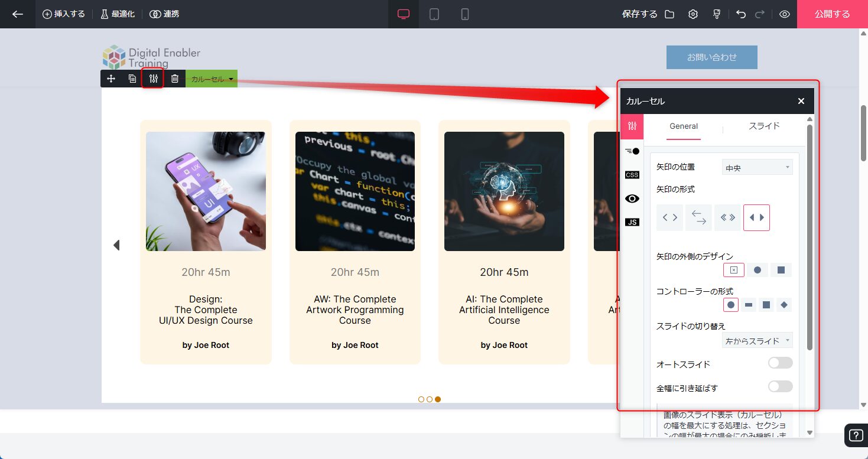Click the undo arrow in top bar
The width and height of the screenshot is (868, 459).
coord(741,14)
